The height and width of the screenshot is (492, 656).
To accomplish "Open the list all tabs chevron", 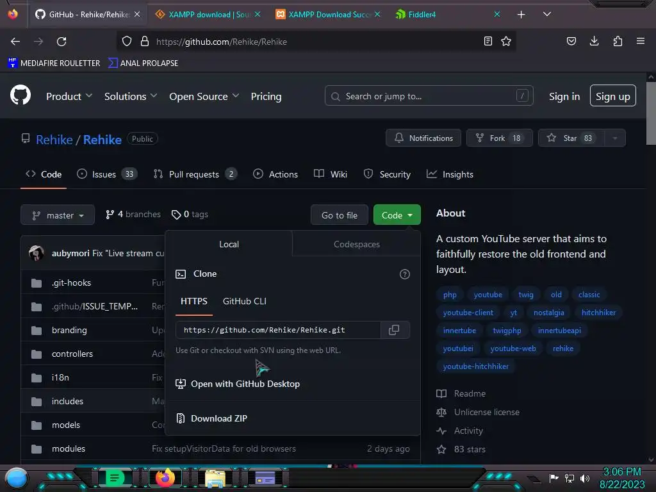I will coord(547,14).
